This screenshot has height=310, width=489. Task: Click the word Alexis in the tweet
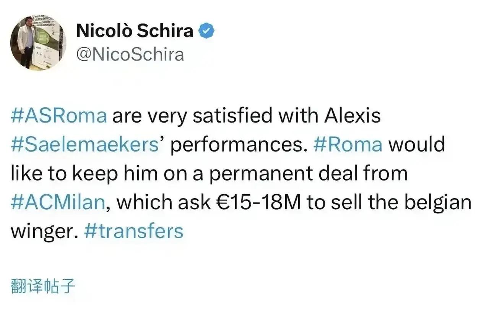point(351,116)
